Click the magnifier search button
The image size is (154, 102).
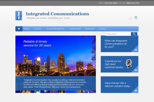point(134,34)
